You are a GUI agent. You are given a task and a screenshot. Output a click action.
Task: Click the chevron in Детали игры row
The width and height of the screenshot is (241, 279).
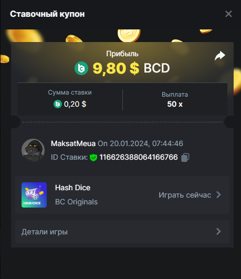point(218,232)
